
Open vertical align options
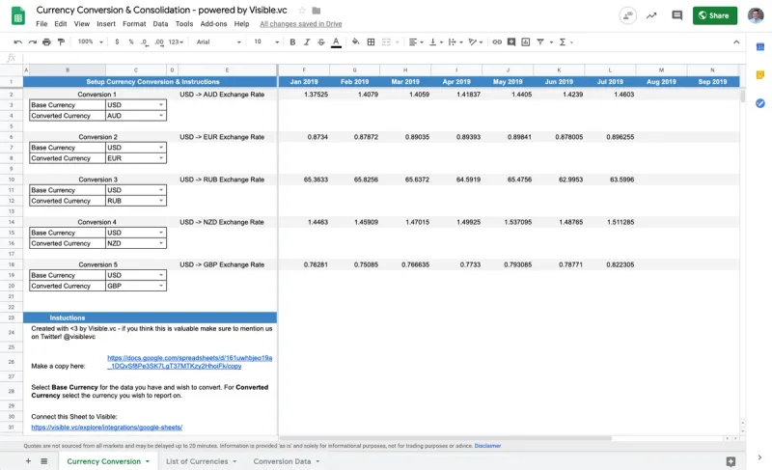(436, 42)
